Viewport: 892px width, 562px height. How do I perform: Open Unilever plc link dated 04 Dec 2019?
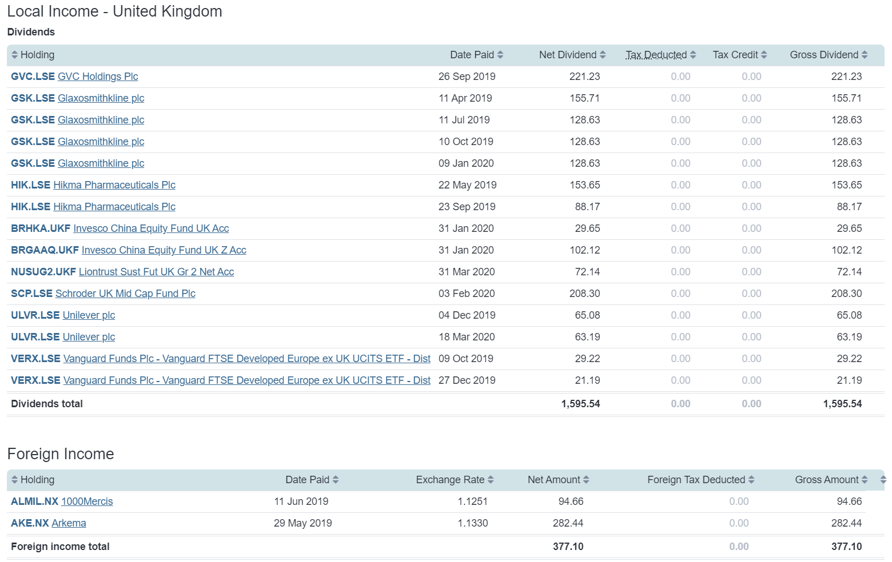click(x=89, y=315)
